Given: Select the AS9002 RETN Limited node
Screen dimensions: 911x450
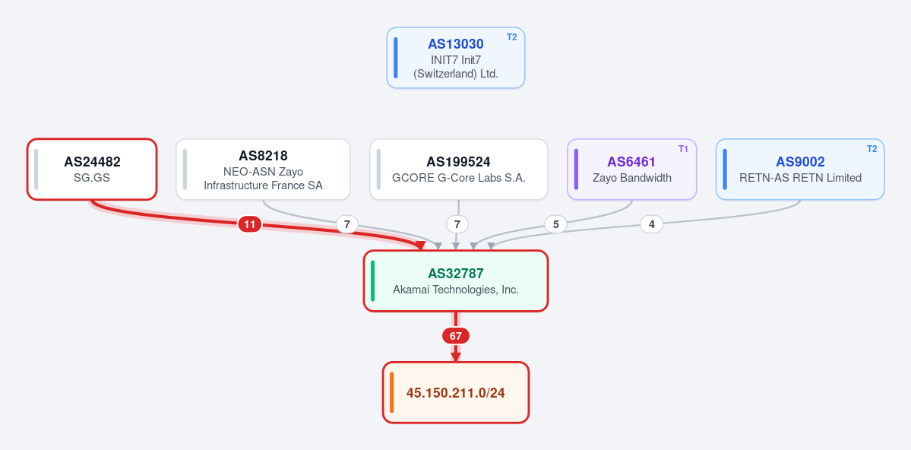Looking at the screenshot, I should pyautogui.click(x=800, y=170).
